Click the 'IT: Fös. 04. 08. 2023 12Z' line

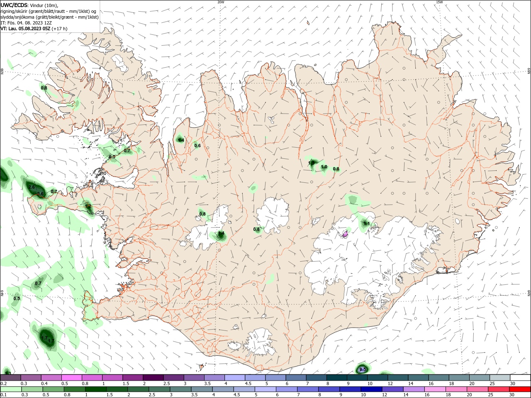coord(26,23)
